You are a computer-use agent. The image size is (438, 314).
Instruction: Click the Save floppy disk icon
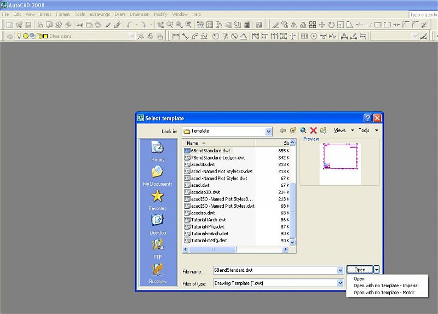coord(28,25)
